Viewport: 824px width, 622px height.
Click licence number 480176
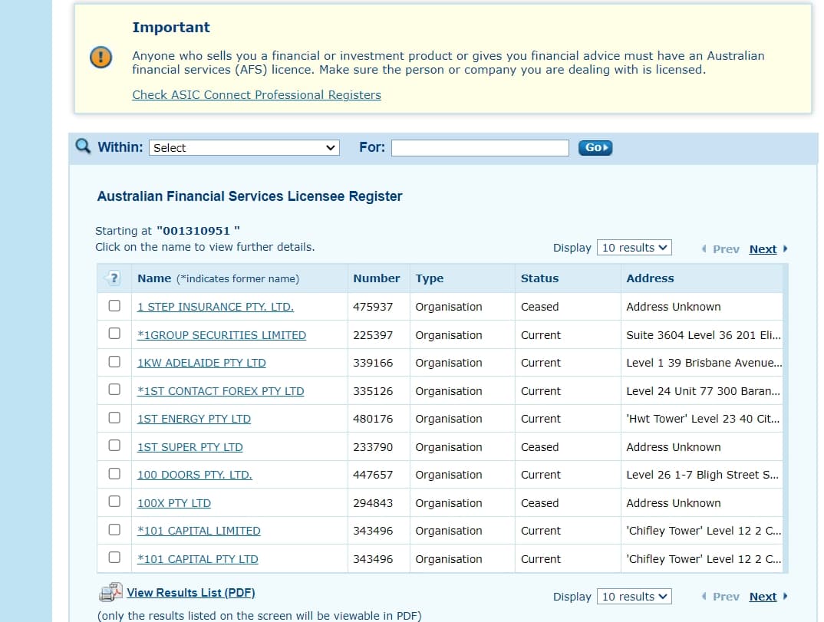coord(373,420)
